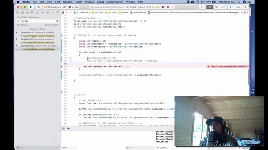Open the Debug navigator
The height and width of the screenshot is (150, 268).
[47, 12]
